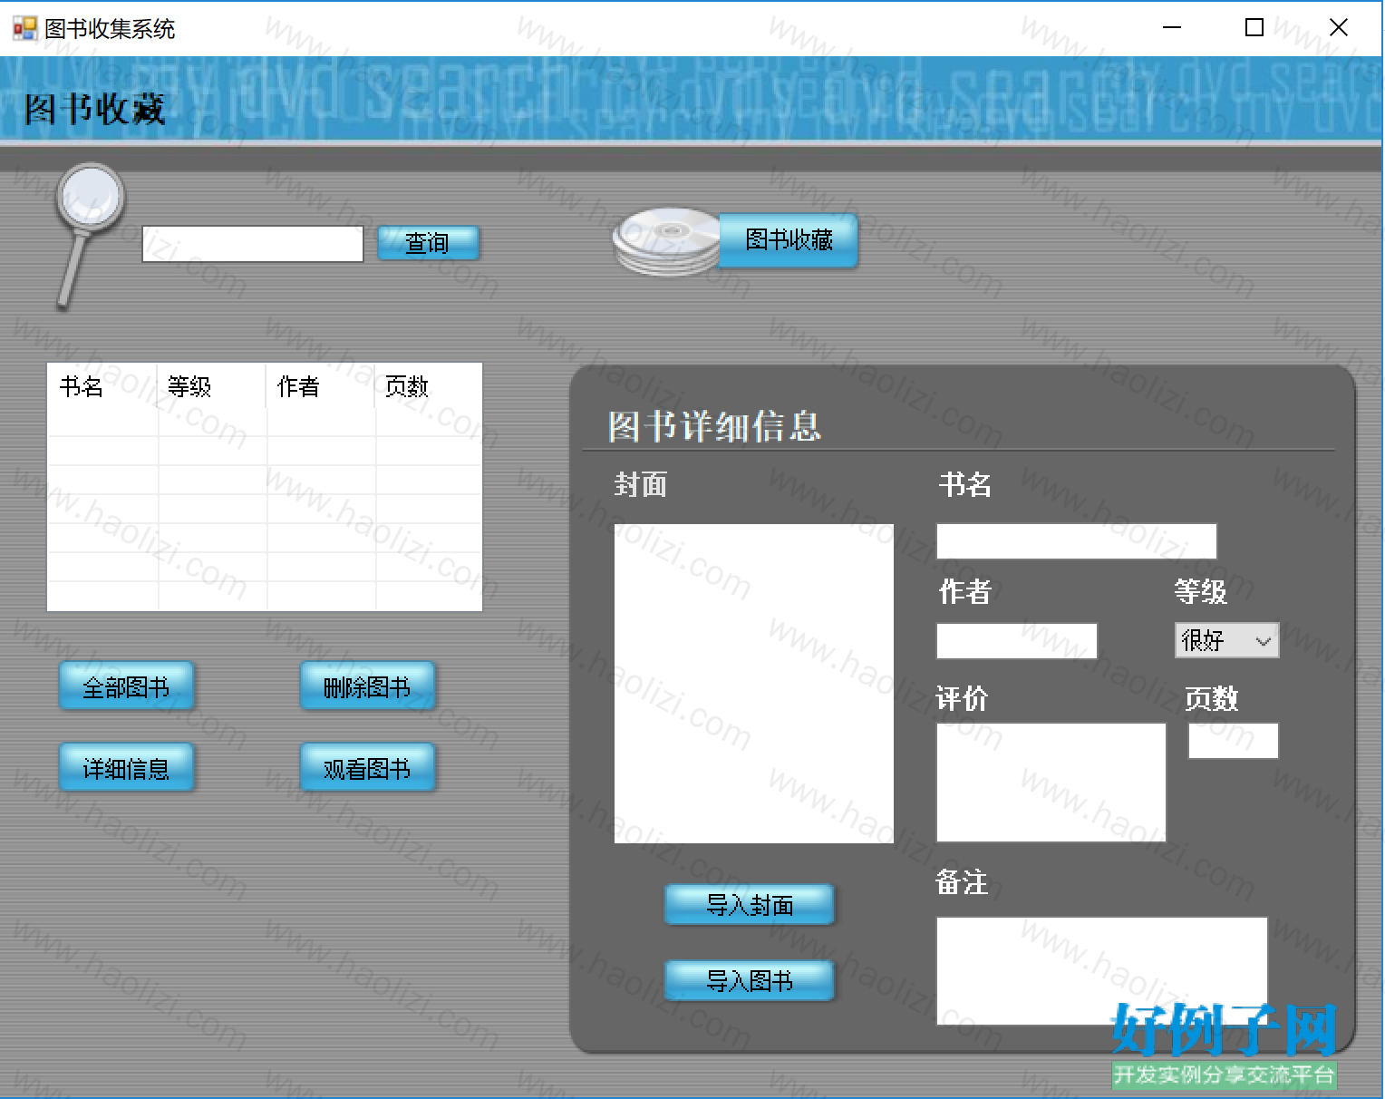Screen dimensions: 1385x1099
Task: Sort the list by 页数 column header
Action: 429,386
